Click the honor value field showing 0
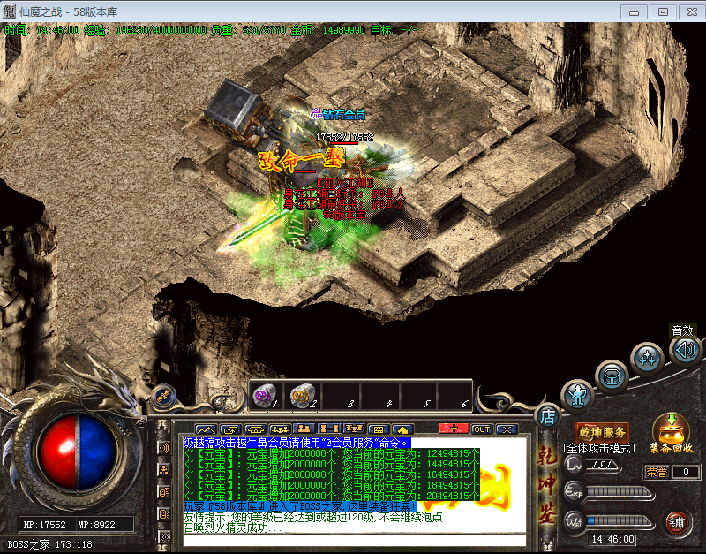The height and width of the screenshot is (554, 706). tap(686, 472)
